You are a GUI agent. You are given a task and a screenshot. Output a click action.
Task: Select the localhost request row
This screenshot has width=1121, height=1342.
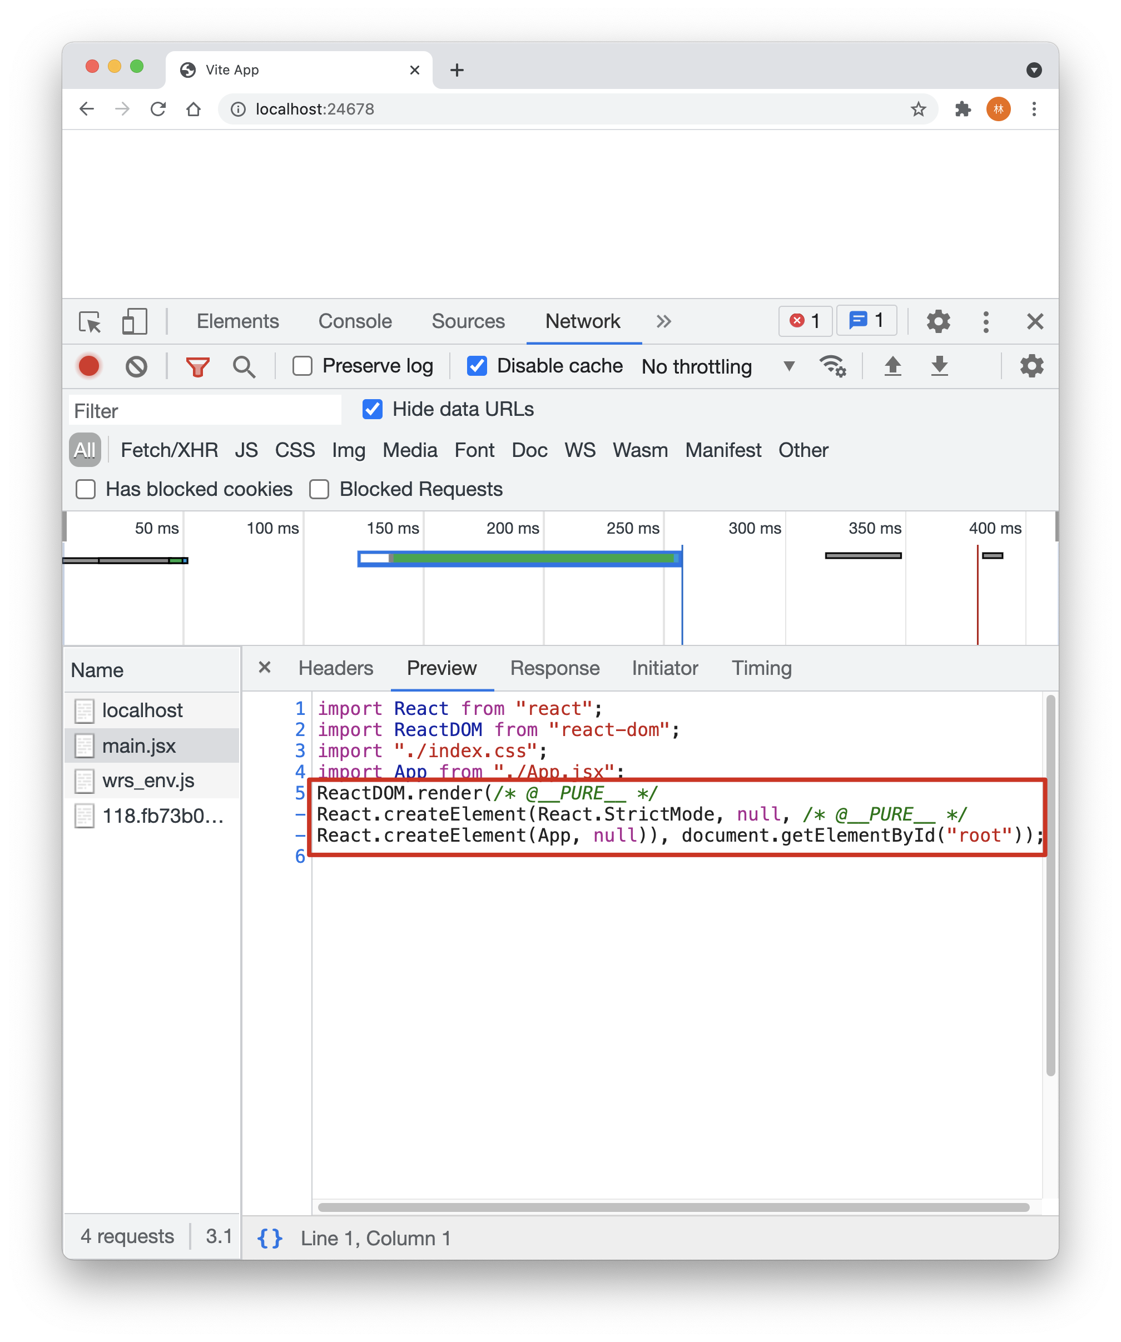coord(152,710)
